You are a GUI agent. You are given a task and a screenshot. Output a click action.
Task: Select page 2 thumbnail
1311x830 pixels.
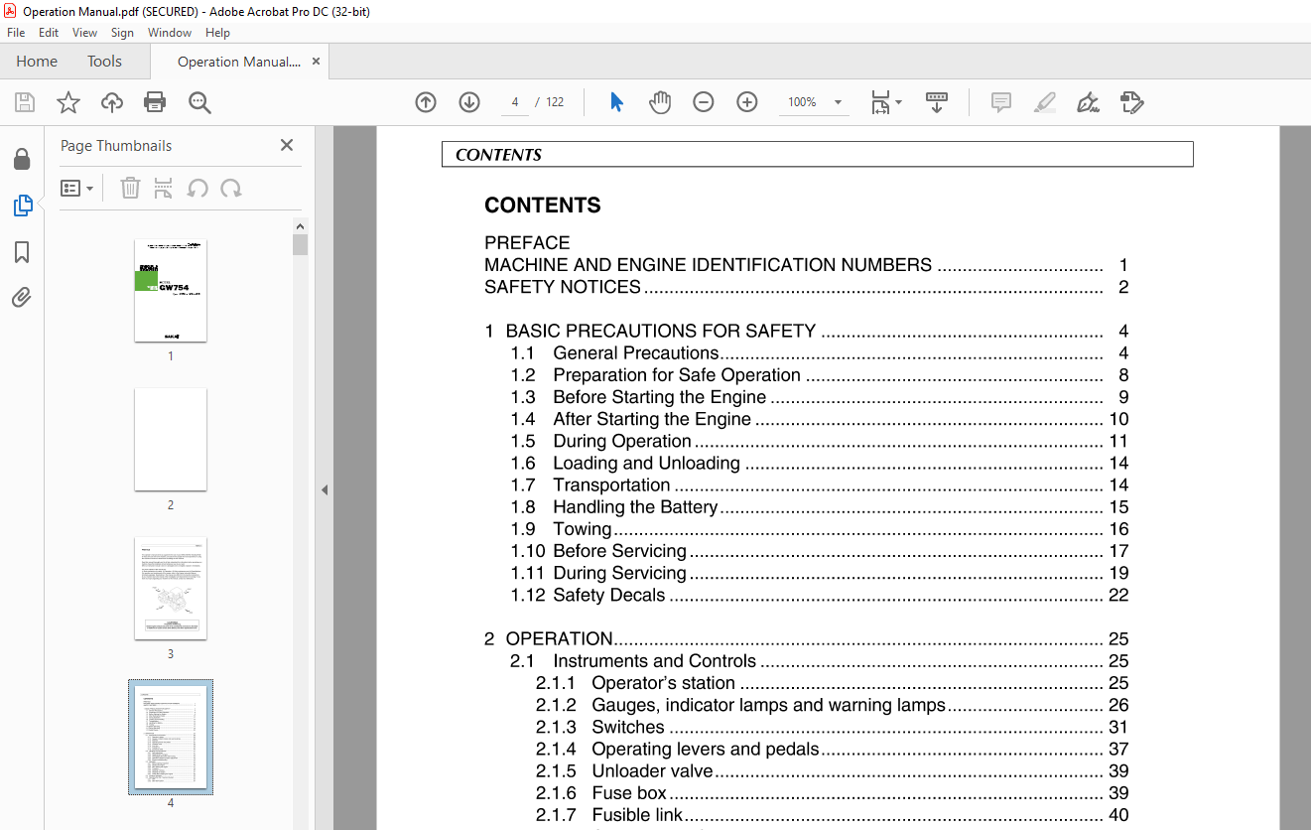tap(171, 440)
